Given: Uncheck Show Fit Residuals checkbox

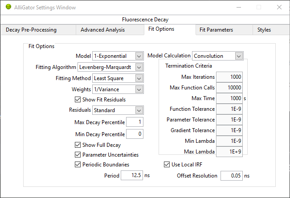Looking at the screenshot, I should [78, 100].
